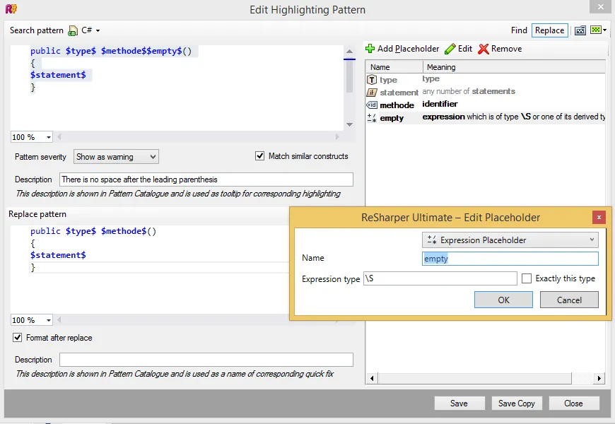Click search pattern horizontal scroll right arrow
This screenshot has height=424, width=615.
[337, 137]
